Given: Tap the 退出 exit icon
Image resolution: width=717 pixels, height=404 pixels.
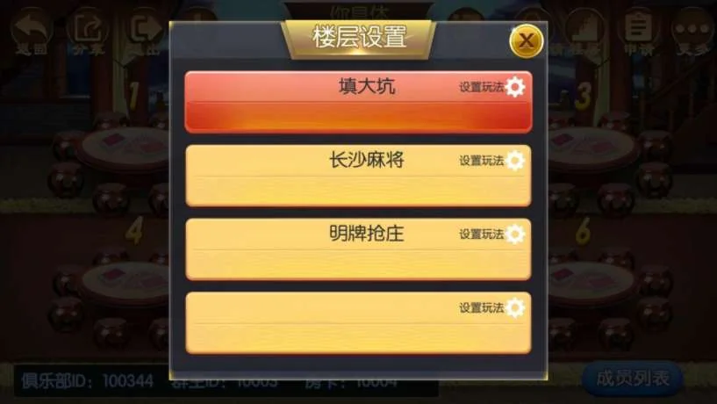Looking at the screenshot, I should tap(145, 29).
